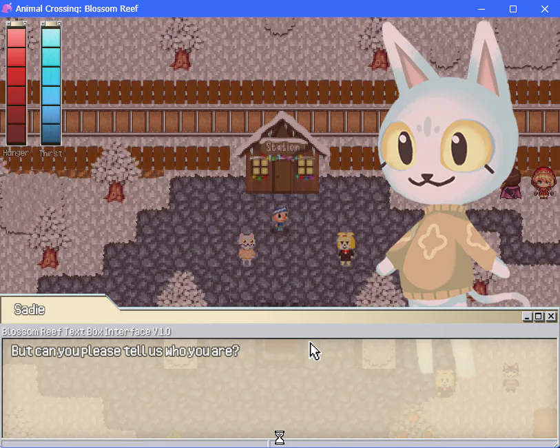Click the blue Thirst meter bar
This screenshot has height=448, width=560.
pos(51,84)
